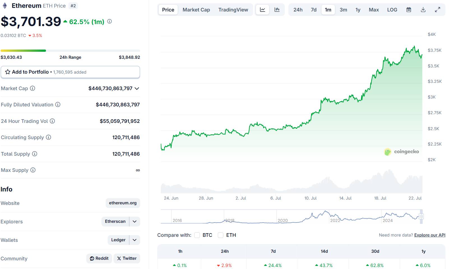The width and height of the screenshot is (451, 269).
Task: Select the 1m time range
Action: (328, 10)
